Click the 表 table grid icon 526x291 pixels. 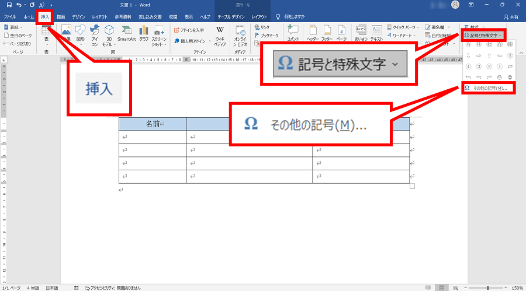point(46,30)
